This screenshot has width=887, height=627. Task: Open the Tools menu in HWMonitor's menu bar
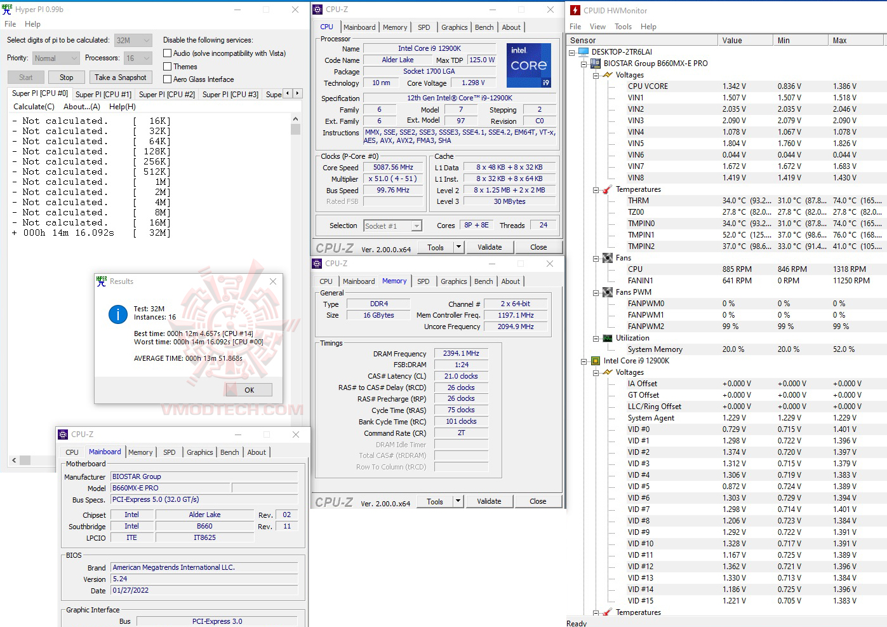[x=623, y=27]
